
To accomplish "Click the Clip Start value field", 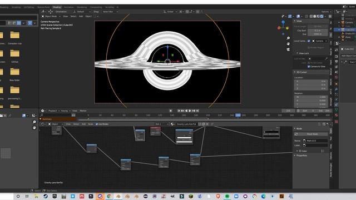I will pos(318,31).
